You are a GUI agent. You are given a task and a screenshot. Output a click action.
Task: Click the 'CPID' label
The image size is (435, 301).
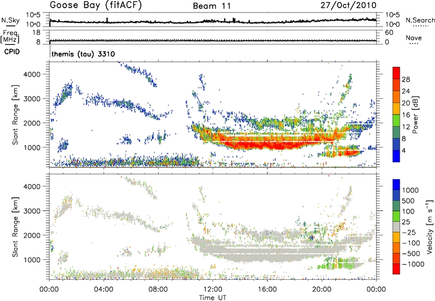point(12,52)
